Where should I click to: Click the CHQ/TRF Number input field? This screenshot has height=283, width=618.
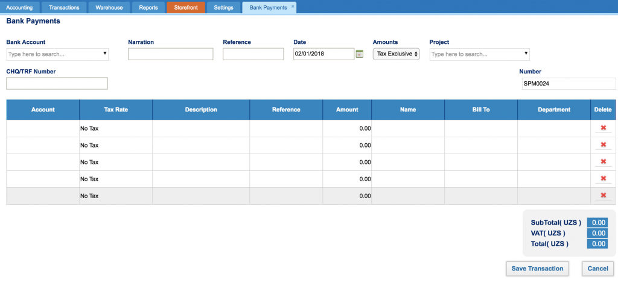pyautogui.click(x=57, y=83)
